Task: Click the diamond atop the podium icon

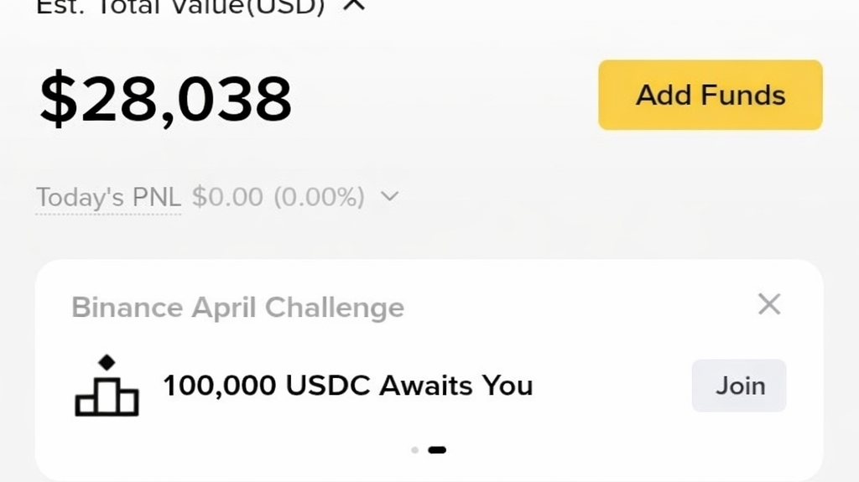Action: [107, 363]
